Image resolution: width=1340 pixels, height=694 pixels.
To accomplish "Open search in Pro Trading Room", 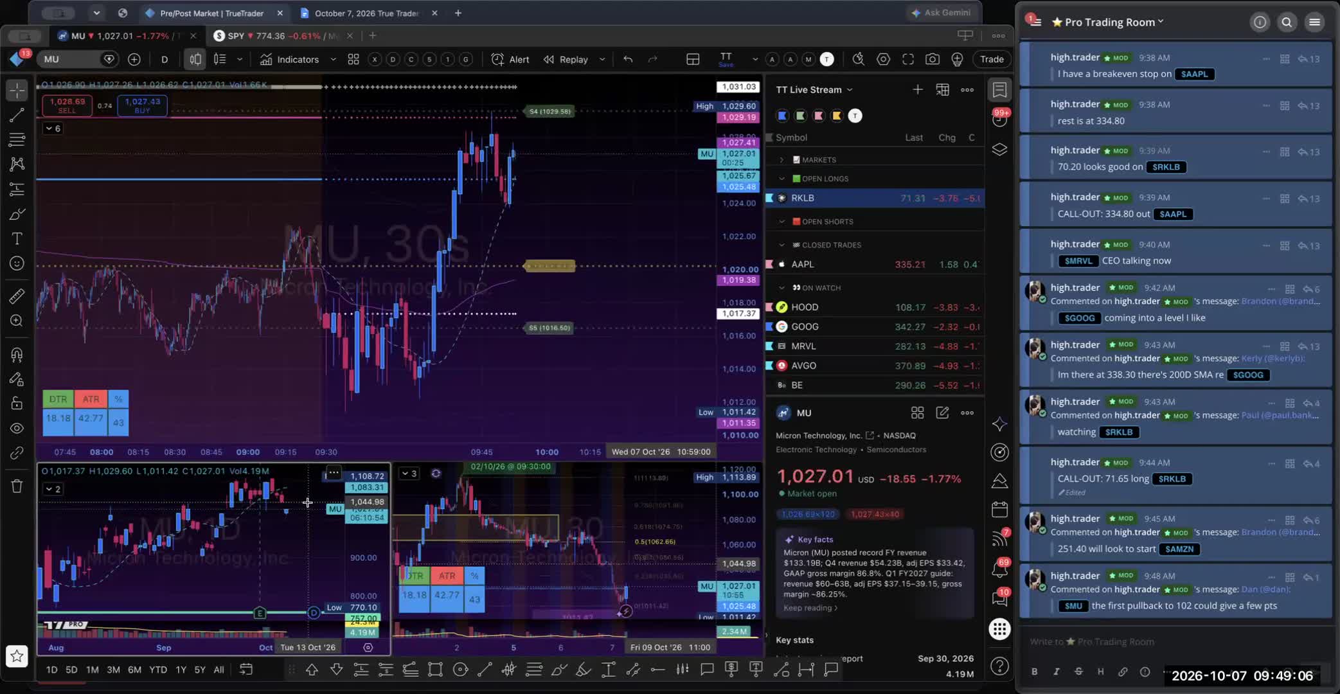I will [x=1287, y=22].
